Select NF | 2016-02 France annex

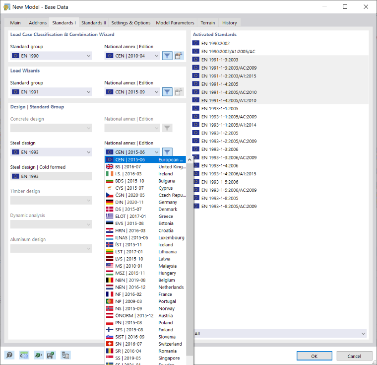pyautogui.click(x=145, y=294)
